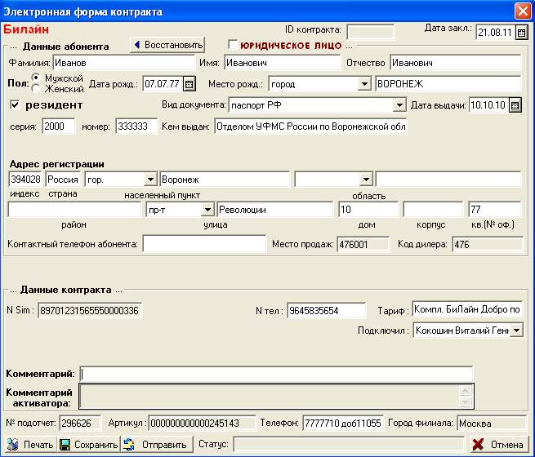535x457 pixels.
Task: Click the № подотчет field 296626
Action: coord(81,423)
